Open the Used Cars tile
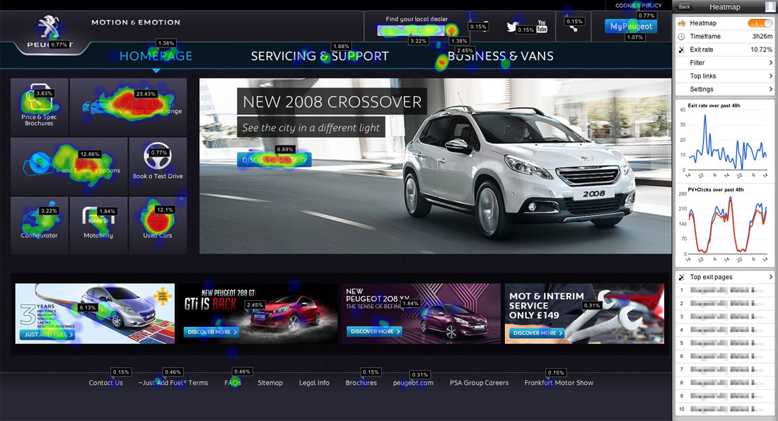Screen dimensions: 778x421 pyautogui.click(x=157, y=225)
